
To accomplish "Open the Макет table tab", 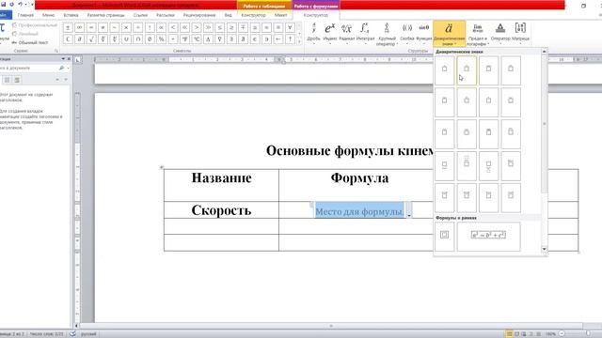I will 280,15.
